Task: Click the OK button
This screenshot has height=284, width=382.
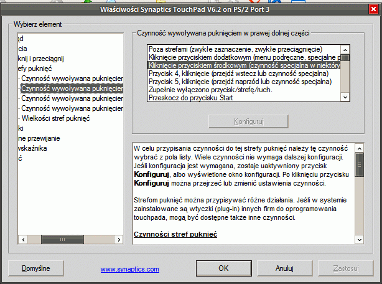Action: tap(223, 268)
